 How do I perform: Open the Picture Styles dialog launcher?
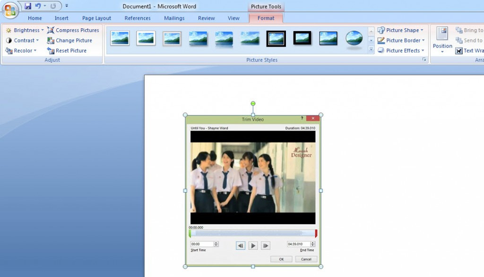pos(424,59)
